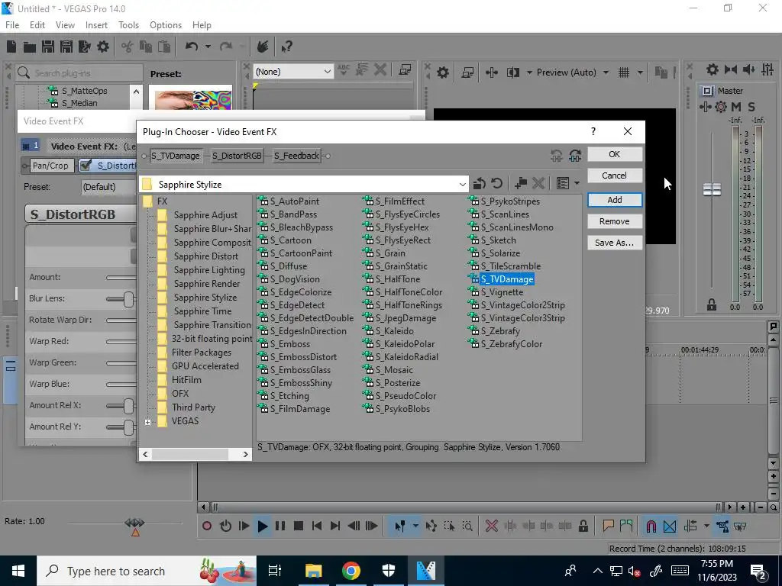Image resolution: width=782 pixels, height=586 pixels.
Task: Toggle Master bus Mute M button
Action: point(735,107)
